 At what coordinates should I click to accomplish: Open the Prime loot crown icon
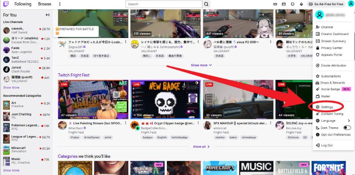(x=276, y=4)
